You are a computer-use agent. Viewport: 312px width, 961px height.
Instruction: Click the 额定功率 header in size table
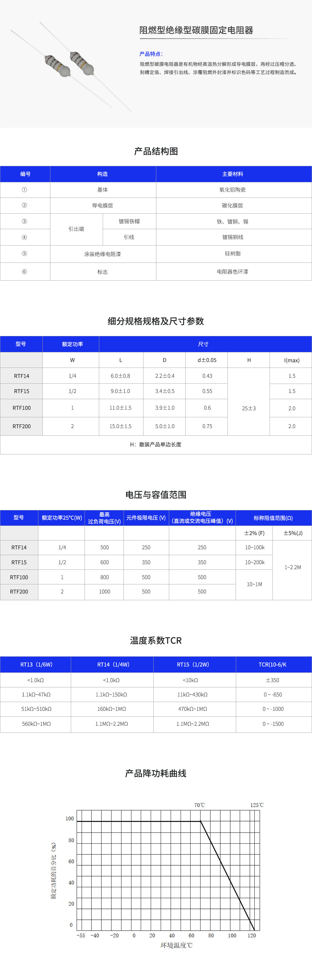tap(72, 344)
